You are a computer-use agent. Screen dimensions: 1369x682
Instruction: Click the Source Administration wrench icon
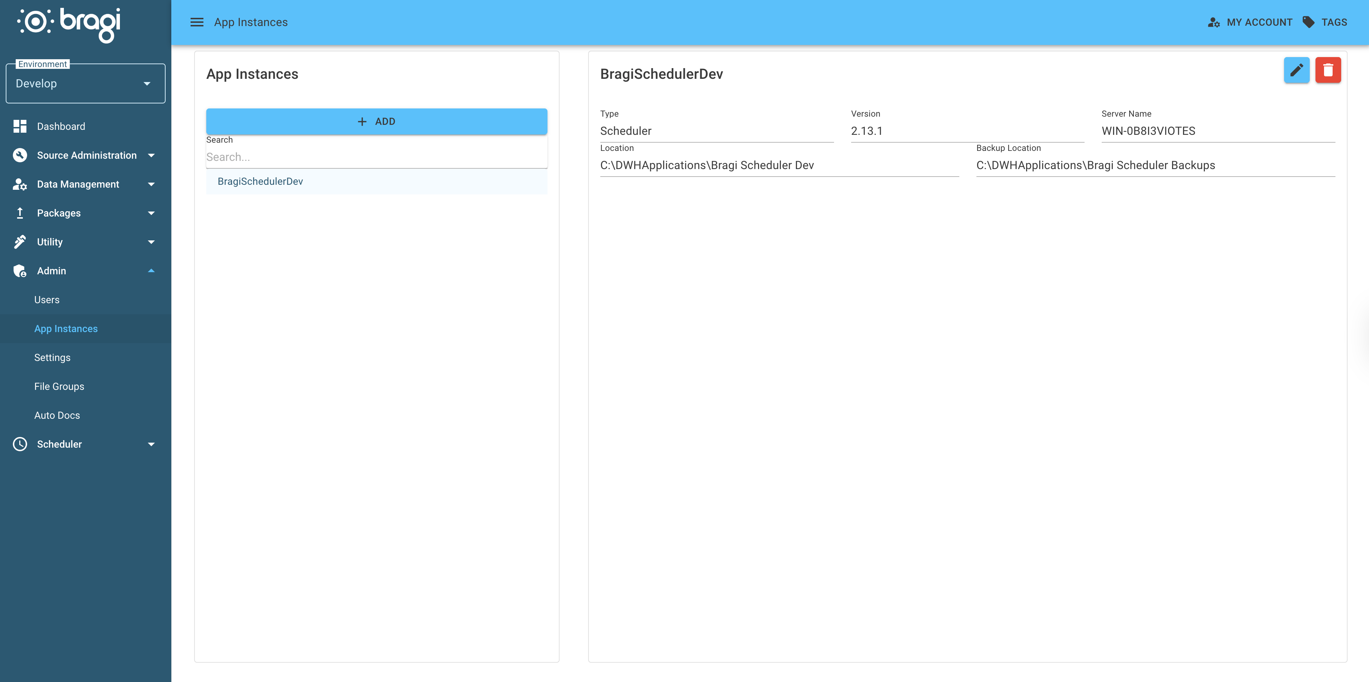[20, 155]
